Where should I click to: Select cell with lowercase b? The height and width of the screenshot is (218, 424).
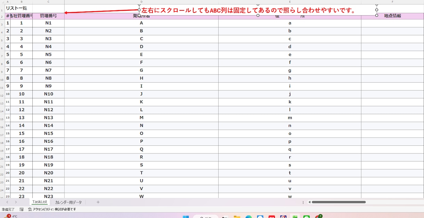(290, 31)
